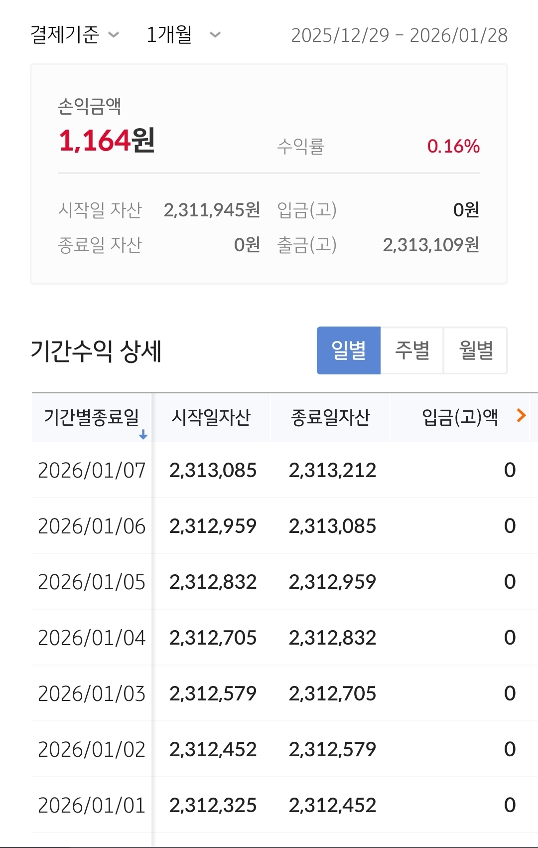
Task: Select the 2026/01/05 row date
Action: click(92, 582)
